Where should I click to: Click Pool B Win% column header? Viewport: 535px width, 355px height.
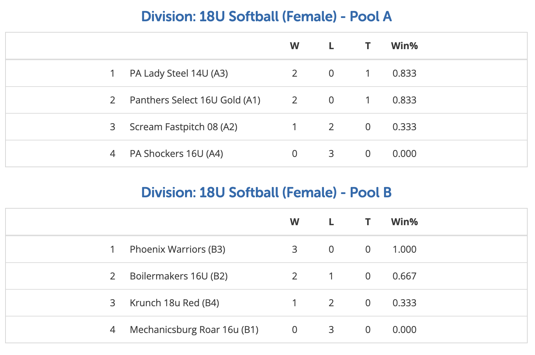pos(404,222)
